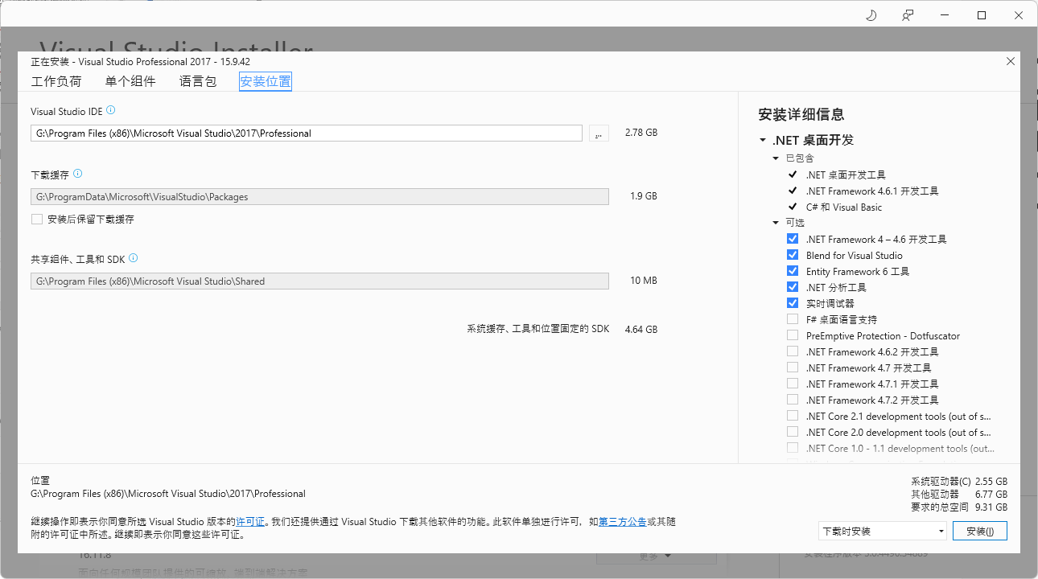This screenshot has height=579, width=1038.
Task: Uncheck Entity Framework 6 工具
Action: [793, 271]
